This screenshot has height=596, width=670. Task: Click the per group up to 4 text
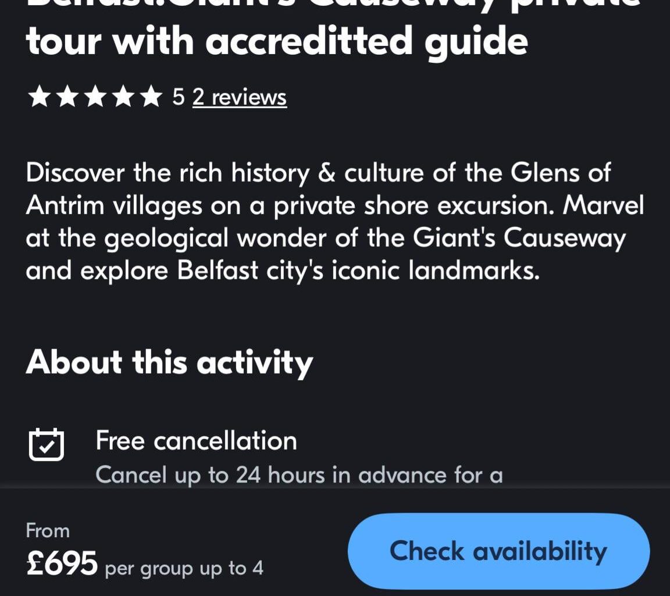click(183, 569)
